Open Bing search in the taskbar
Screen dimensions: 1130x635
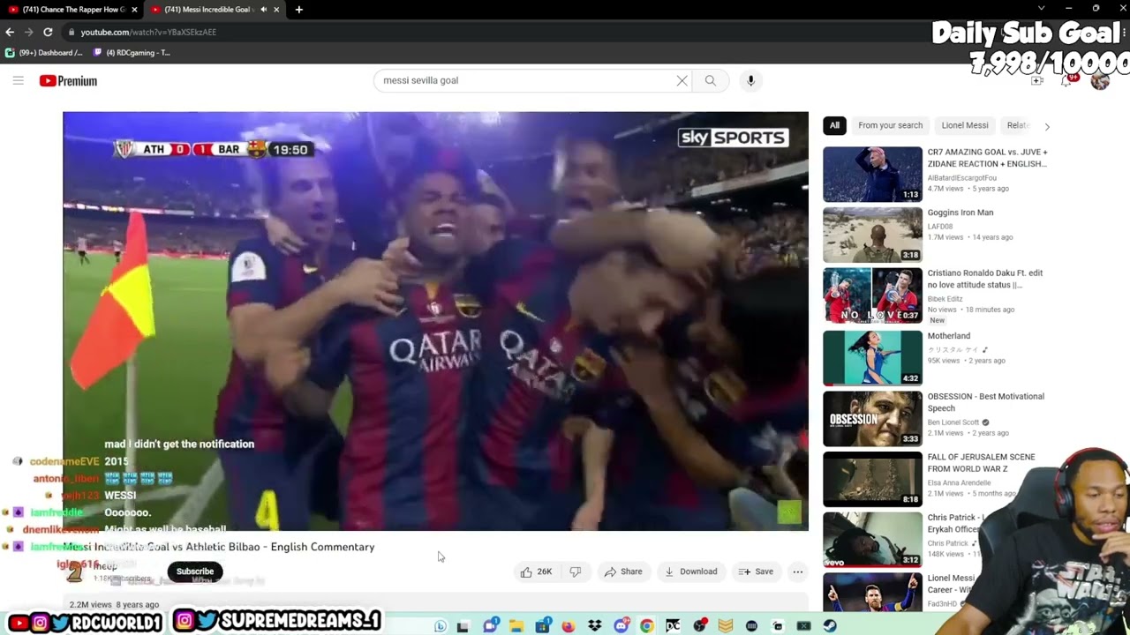pos(441,626)
